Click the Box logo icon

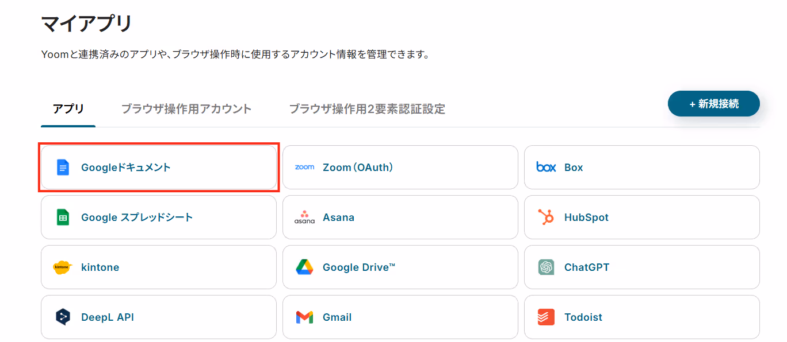pyautogui.click(x=546, y=167)
